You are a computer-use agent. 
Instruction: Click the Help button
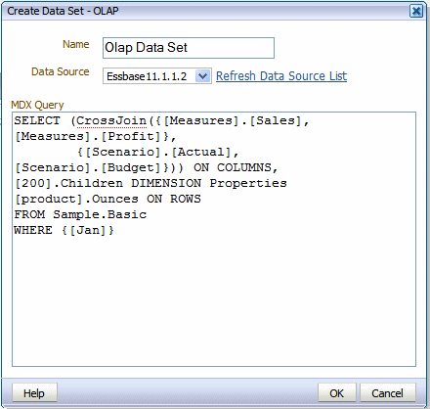pyautogui.click(x=34, y=393)
